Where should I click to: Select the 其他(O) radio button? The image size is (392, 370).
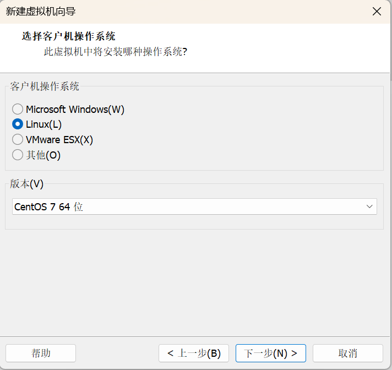(18, 155)
